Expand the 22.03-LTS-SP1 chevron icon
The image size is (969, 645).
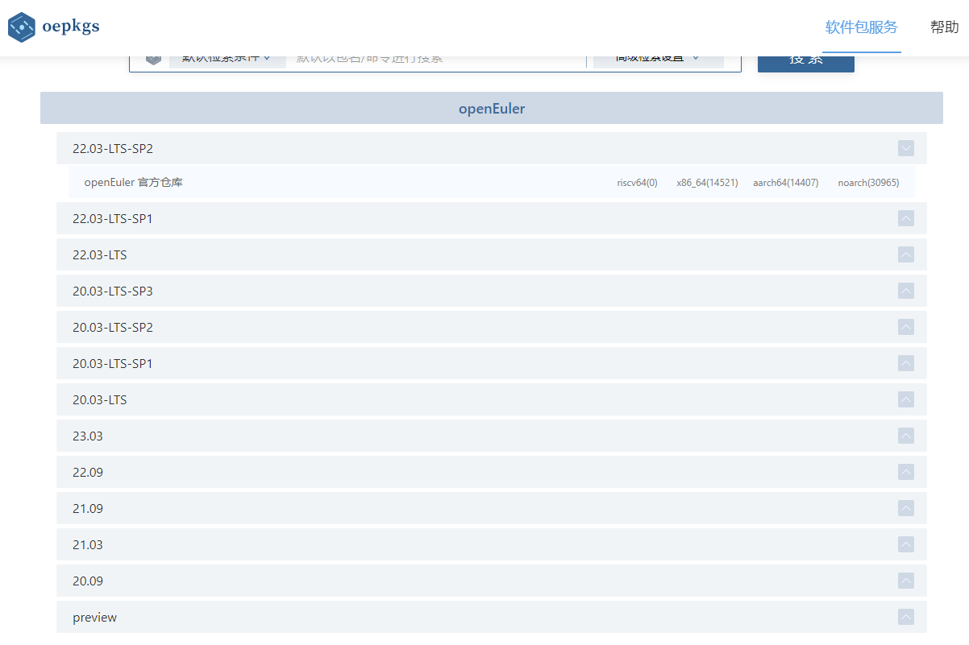[905, 218]
